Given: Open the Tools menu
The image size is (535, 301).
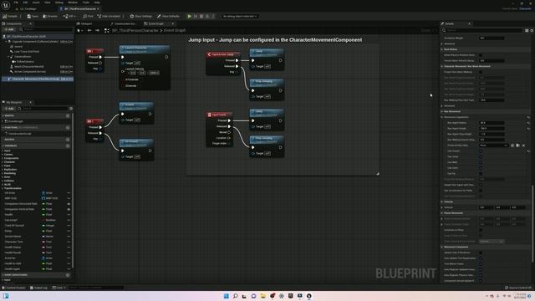Looking at the screenshot, I should coord(85,3).
